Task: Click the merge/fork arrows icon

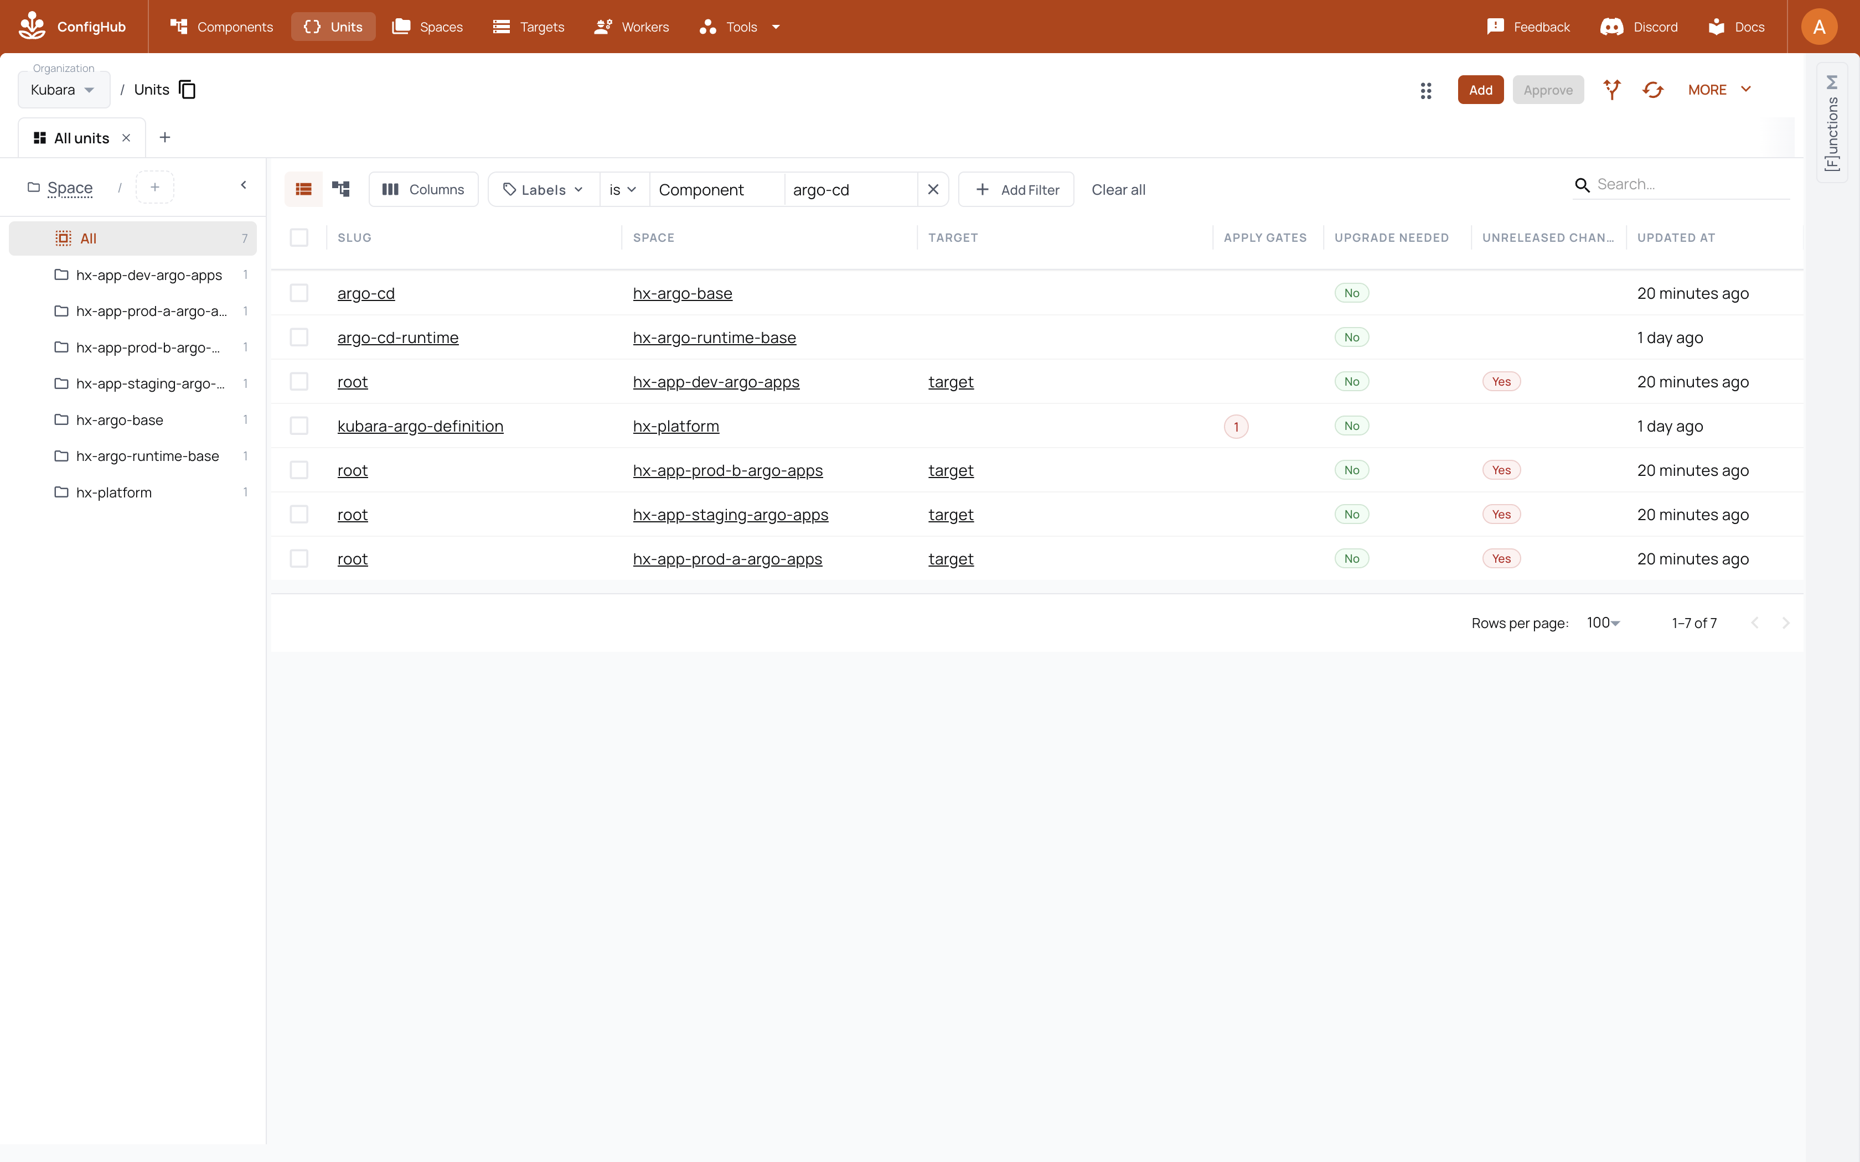Action: click(x=1612, y=90)
